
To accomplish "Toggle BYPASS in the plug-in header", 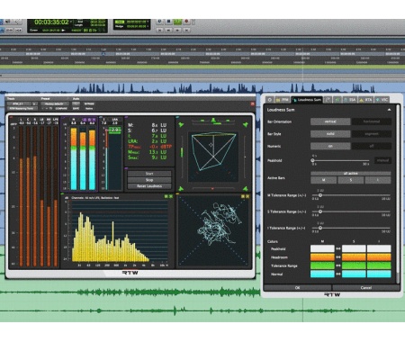I will (89, 103).
